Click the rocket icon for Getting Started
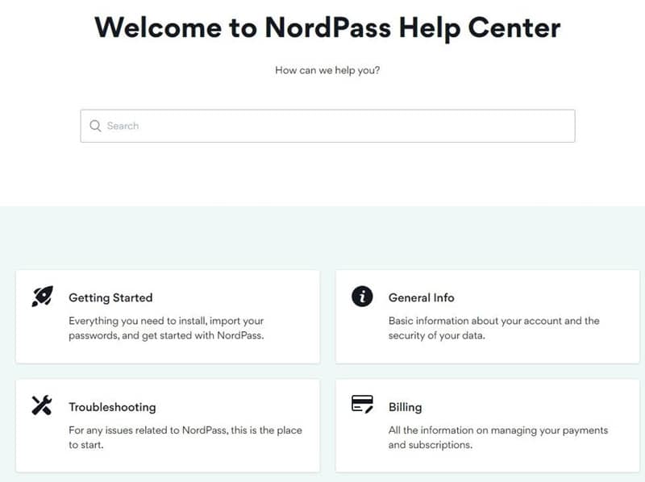645x482 pixels. (43, 296)
